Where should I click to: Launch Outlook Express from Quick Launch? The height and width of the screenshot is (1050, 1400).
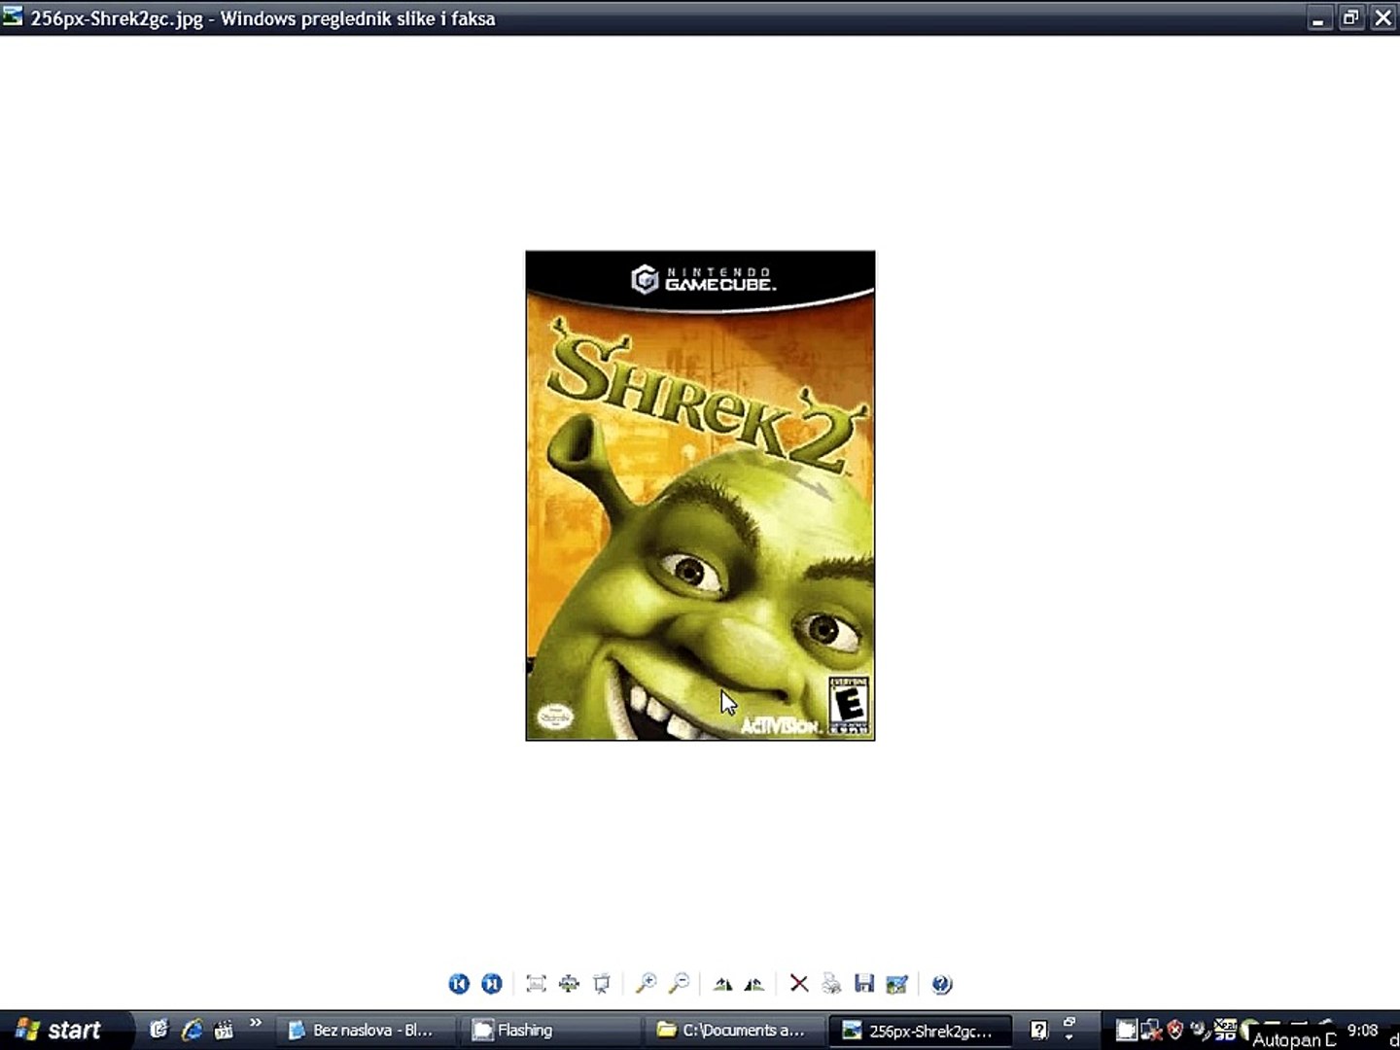(158, 1030)
